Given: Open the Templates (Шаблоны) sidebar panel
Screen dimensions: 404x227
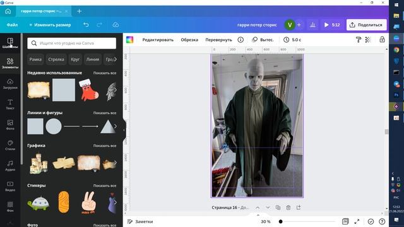Looking at the screenshot, I should tap(10, 43).
